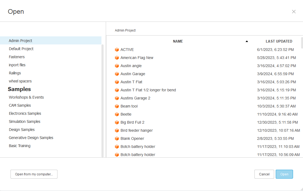Select the Austin T Flat 1/2 longer for bend file
The width and height of the screenshot is (303, 191).
coord(148,90)
